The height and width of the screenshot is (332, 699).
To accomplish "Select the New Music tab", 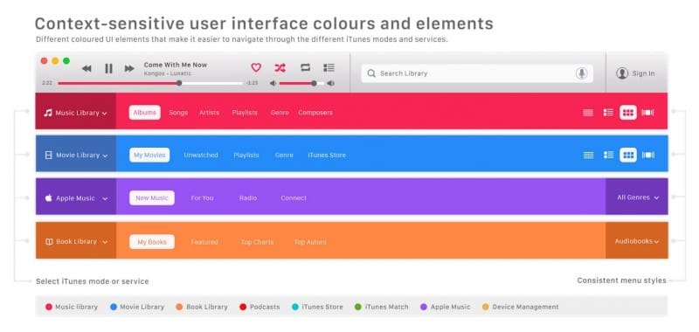I will [152, 197].
